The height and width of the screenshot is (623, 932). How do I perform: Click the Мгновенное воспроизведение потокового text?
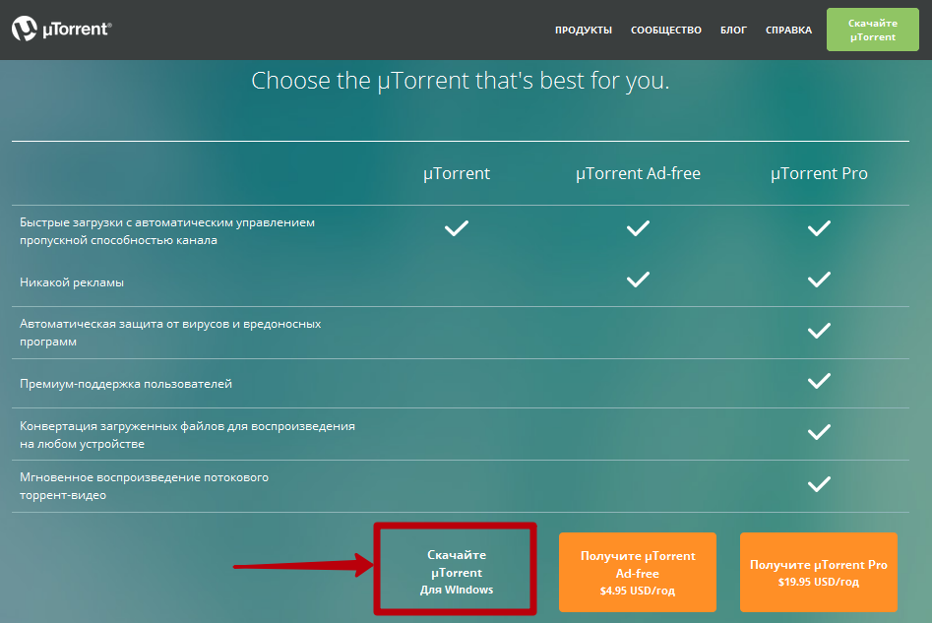[144, 486]
